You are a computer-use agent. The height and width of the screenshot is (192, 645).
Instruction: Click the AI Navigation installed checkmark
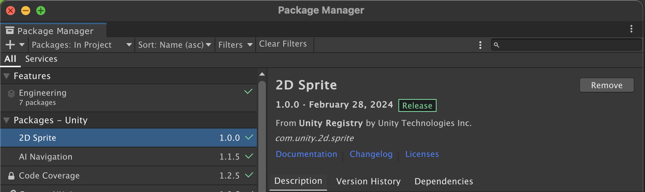pyautogui.click(x=249, y=156)
